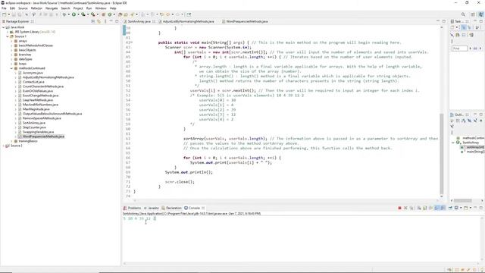Select WordFrequenciesMethods.java tree item
The width and height of the screenshot is (485, 273).
[x=44, y=136]
